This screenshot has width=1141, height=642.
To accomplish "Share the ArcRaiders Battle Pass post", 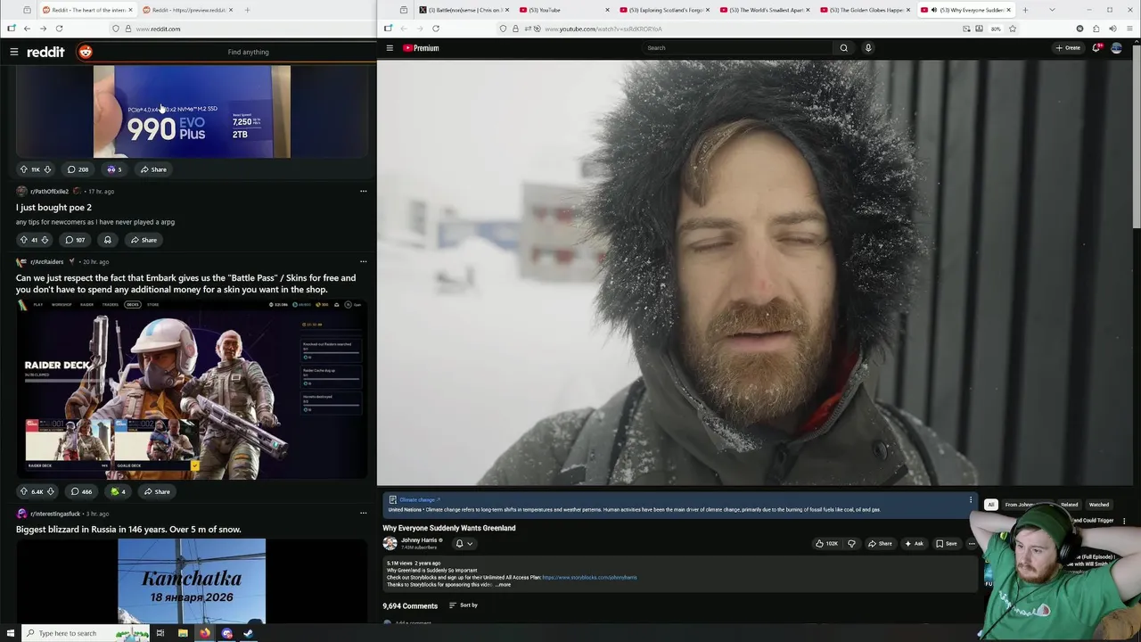I will [x=156, y=491].
